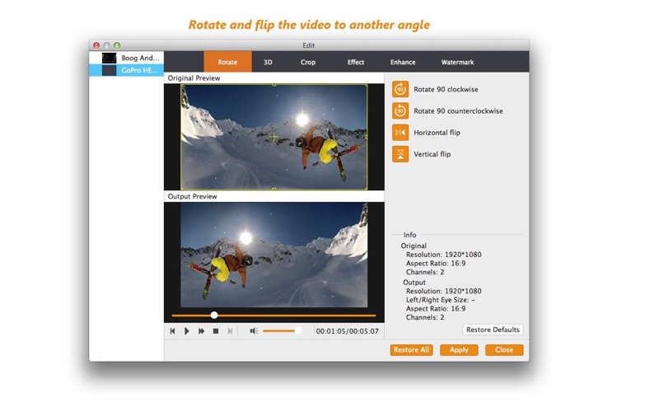659x412 pixels.
Task: Click the GoPro HE... video thumbnail
Action: point(110,70)
